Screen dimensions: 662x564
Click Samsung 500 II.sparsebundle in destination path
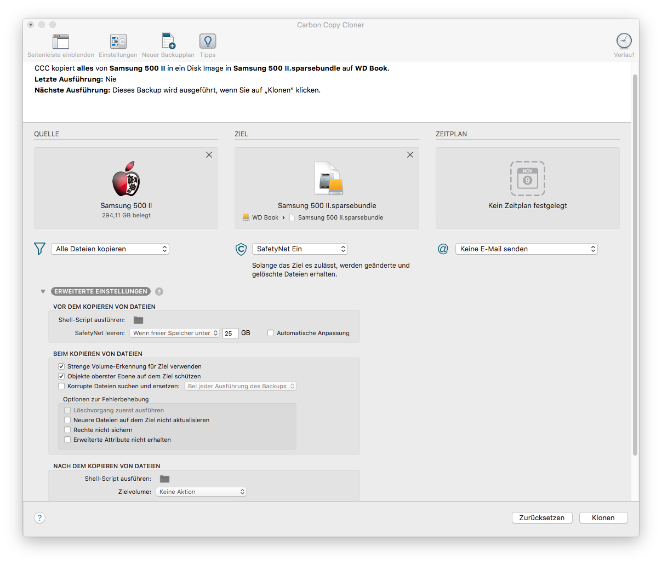(x=341, y=217)
